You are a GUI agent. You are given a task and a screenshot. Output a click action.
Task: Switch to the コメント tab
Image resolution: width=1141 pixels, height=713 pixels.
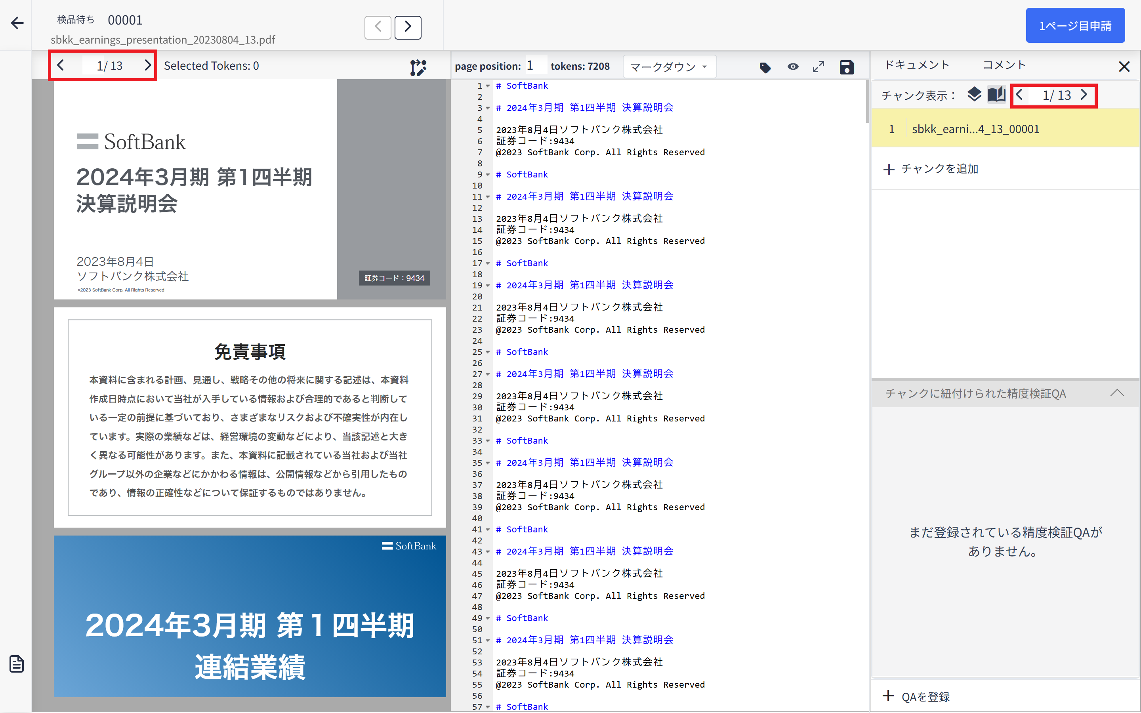pos(1004,65)
